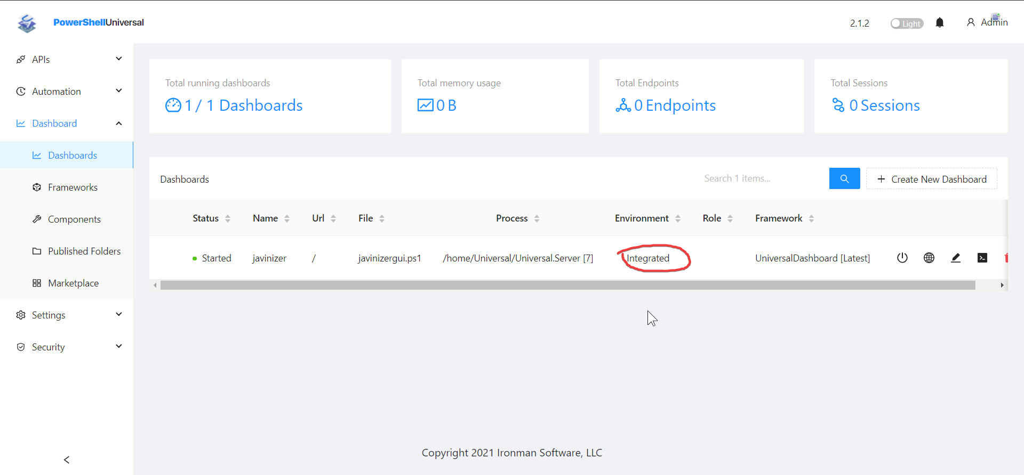Click the javinizer name cell
Viewport: 1024px width, 475px height.
(x=269, y=258)
